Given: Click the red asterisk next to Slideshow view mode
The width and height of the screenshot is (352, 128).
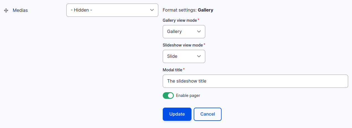Looking at the screenshot, I should (x=204, y=45).
